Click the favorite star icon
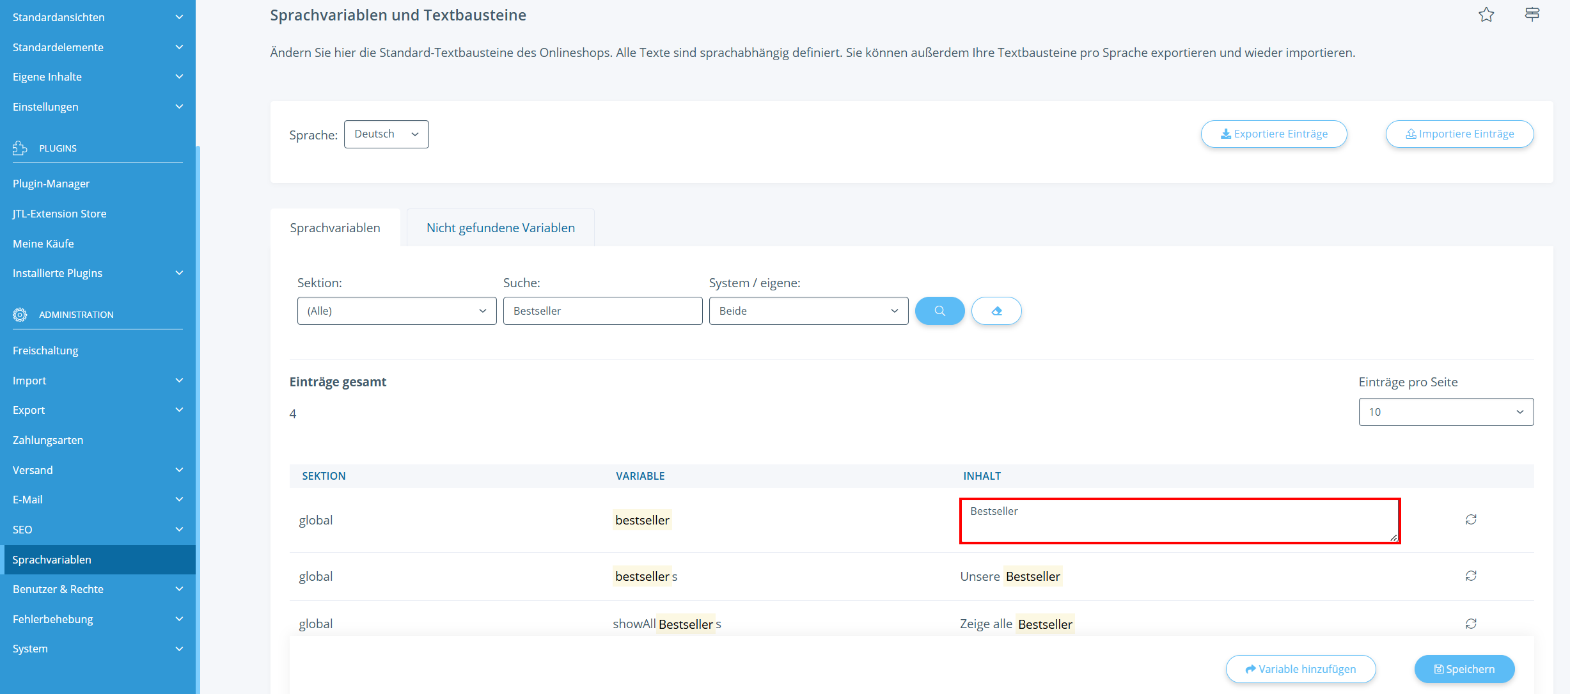Screen dimensions: 1570x694 click(x=1486, y=15)
